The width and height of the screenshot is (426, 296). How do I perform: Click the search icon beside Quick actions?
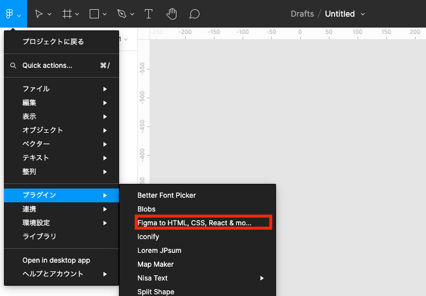coord(13,66)
